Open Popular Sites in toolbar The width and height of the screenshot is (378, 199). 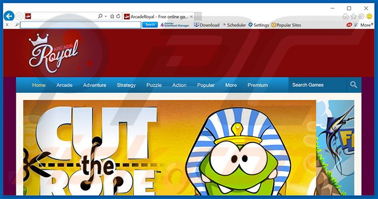pos(286,25)
